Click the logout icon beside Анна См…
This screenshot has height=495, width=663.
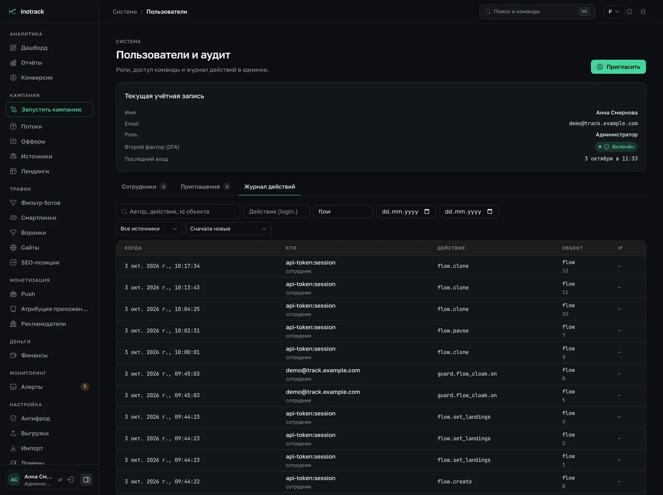coord(71,480)
